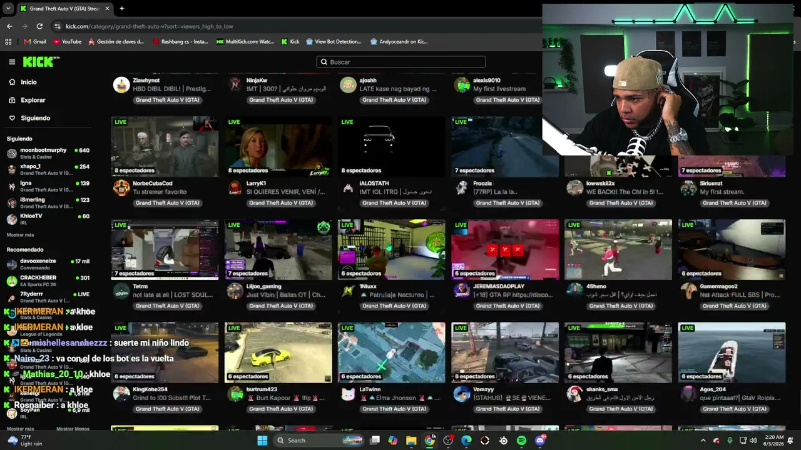Expand following list with Mostrar más
The image size is (801, 450).
(20, 235)
